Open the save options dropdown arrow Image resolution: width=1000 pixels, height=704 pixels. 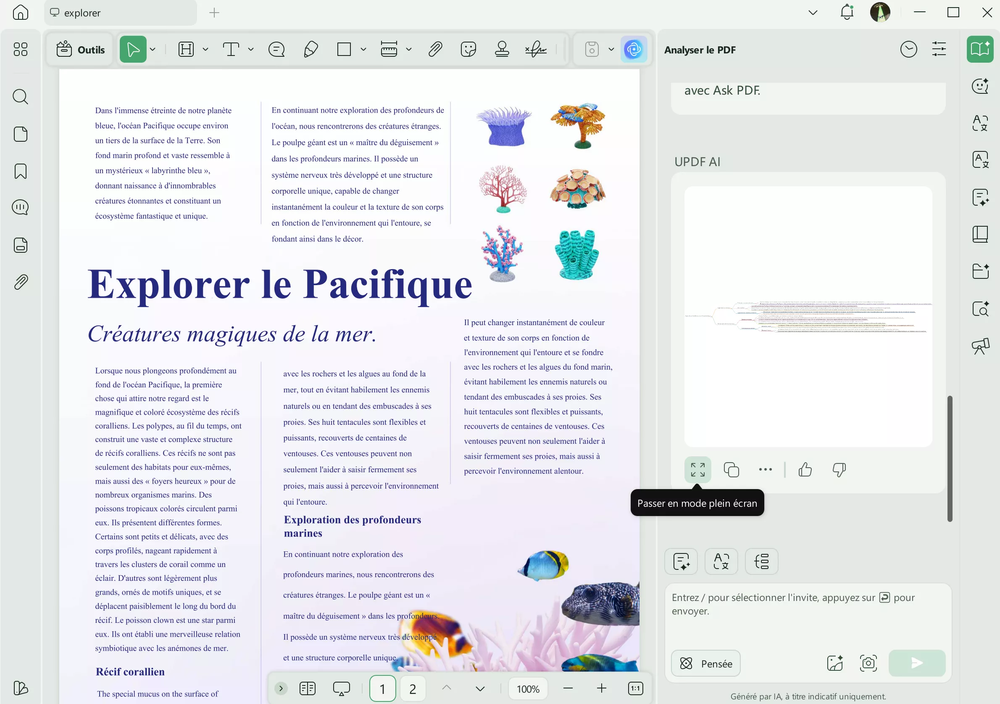[611, 49]
